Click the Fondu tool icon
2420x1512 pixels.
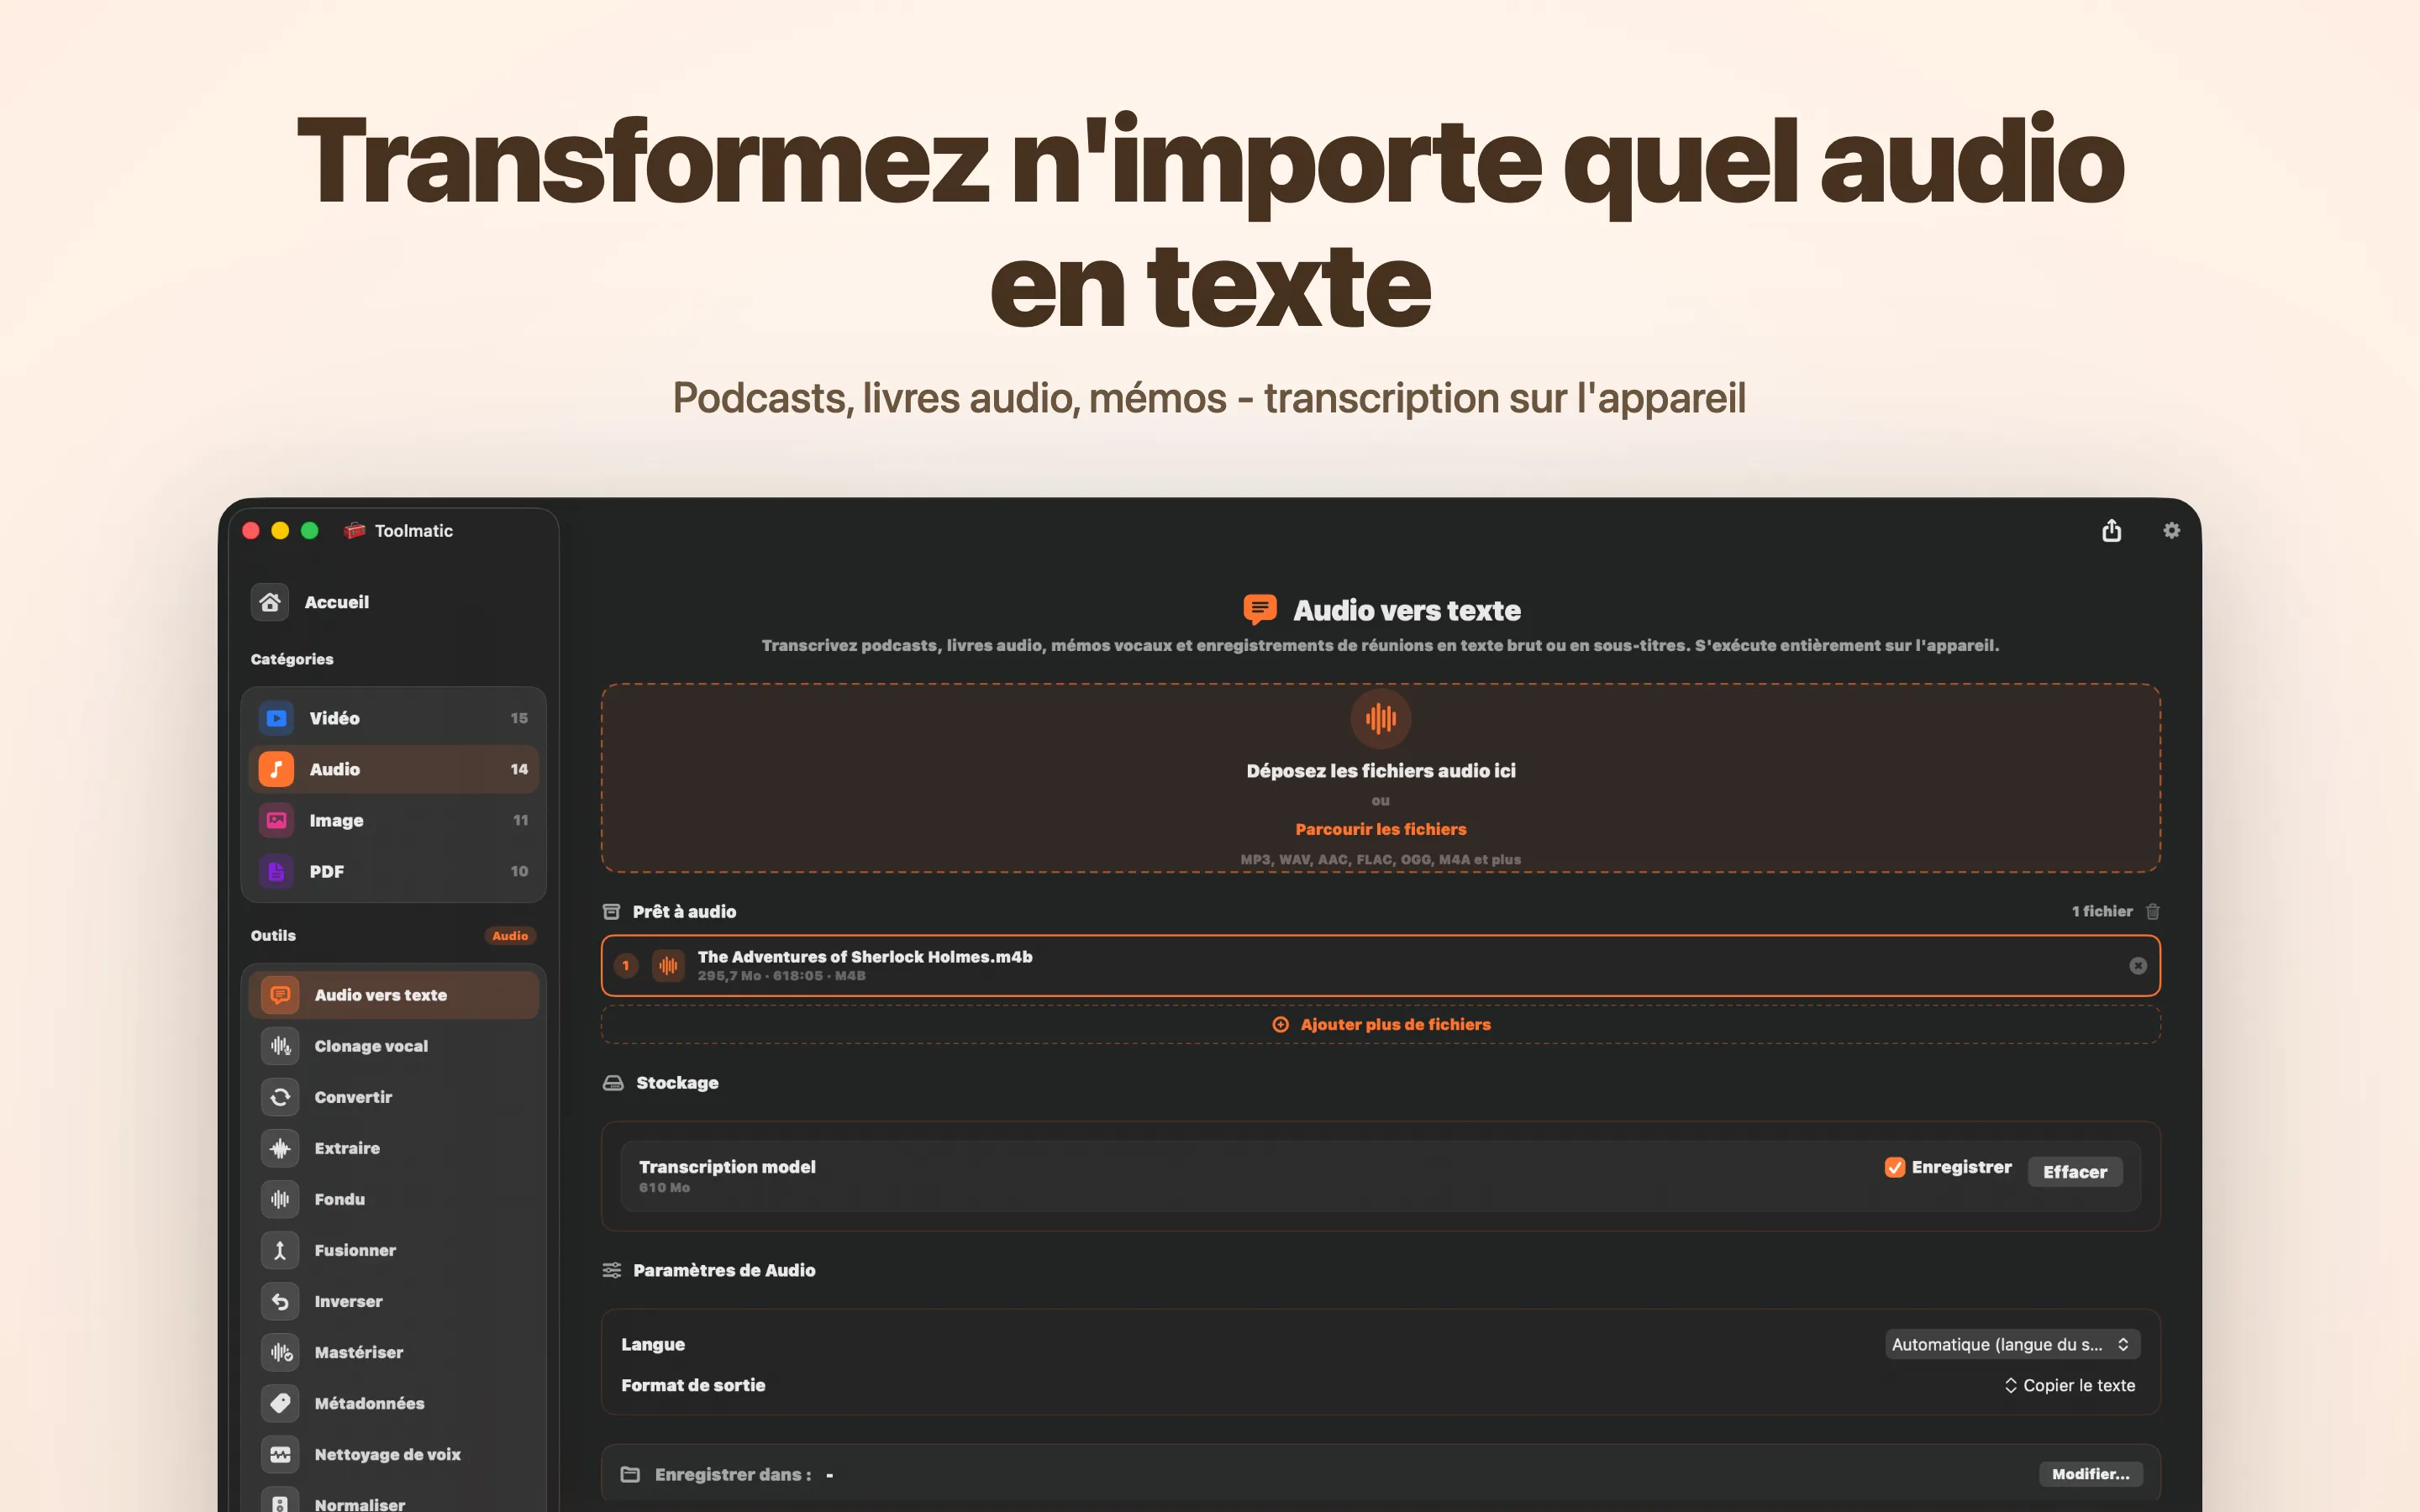[280, 1199]
